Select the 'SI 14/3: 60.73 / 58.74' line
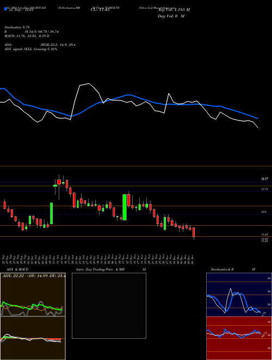The width and height of the screenshot is (272, 360). click(42, 32)
